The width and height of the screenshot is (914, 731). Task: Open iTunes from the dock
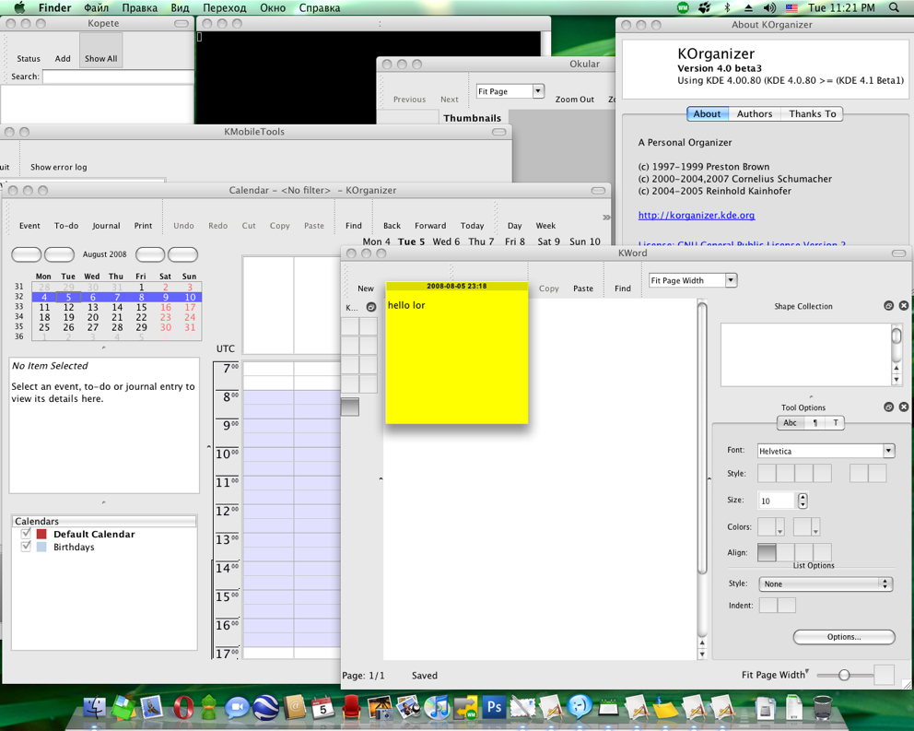pyautogui.click(x=436, y=708)
